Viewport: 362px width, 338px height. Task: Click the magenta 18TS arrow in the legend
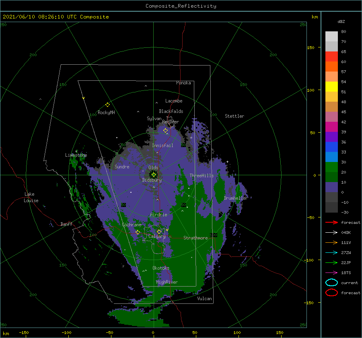331,273
